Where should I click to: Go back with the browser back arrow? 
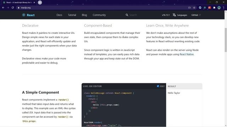(3, 8)
